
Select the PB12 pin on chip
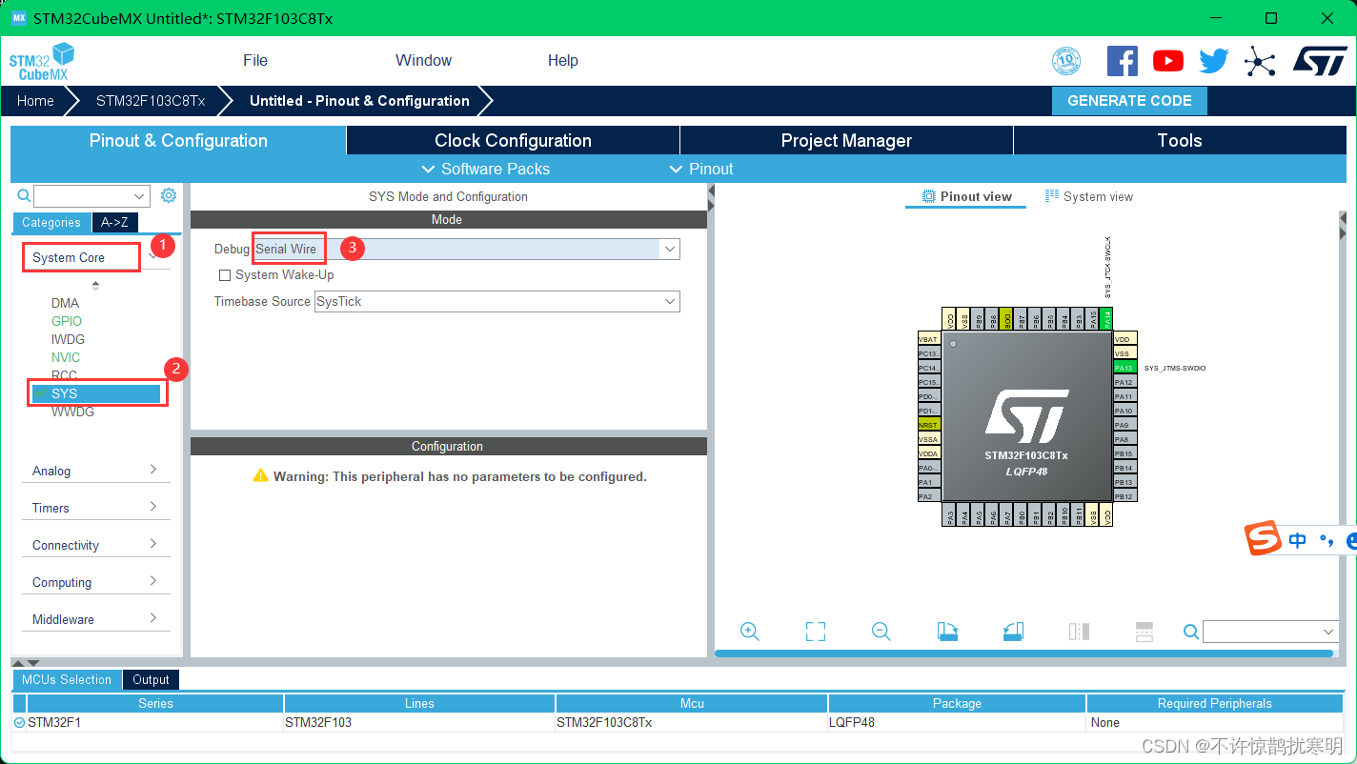point(1124,496)
